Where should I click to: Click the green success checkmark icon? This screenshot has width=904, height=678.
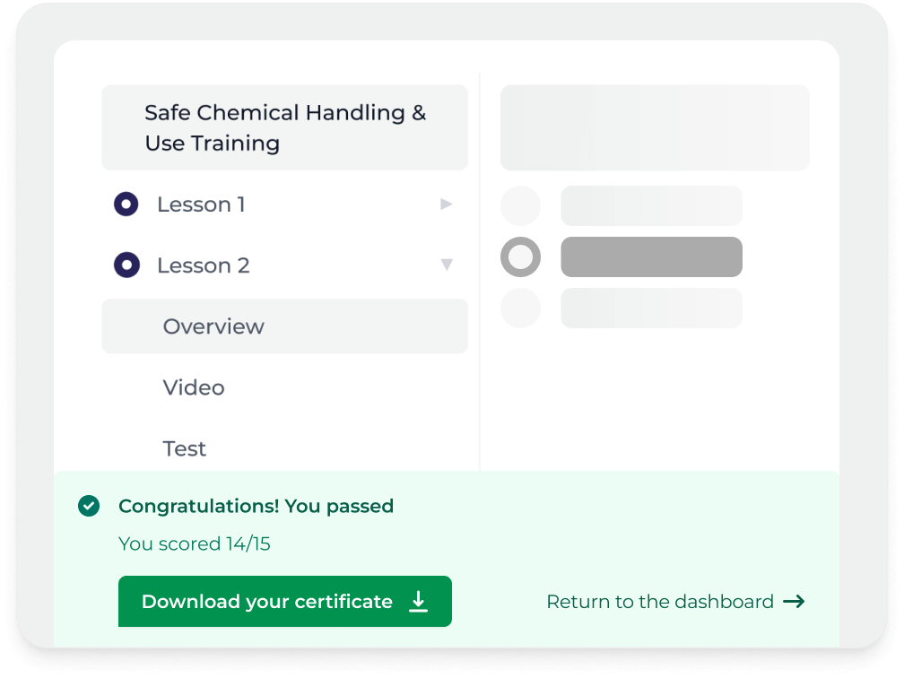pyautogui.click(x=89, y=507)
